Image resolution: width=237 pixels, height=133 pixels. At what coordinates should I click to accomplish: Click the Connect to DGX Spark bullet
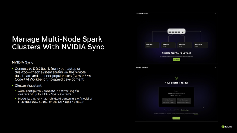(53, 74)
